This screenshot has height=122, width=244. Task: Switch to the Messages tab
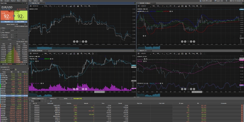(x=77, y=99)
